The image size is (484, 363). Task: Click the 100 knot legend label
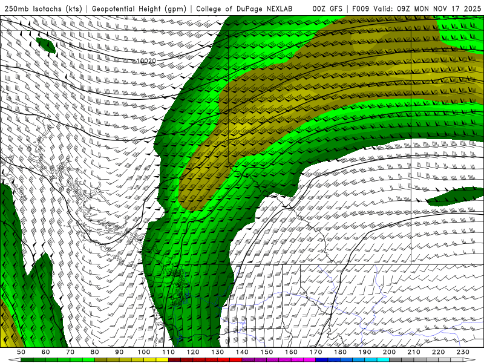click(x=144, y=352)
